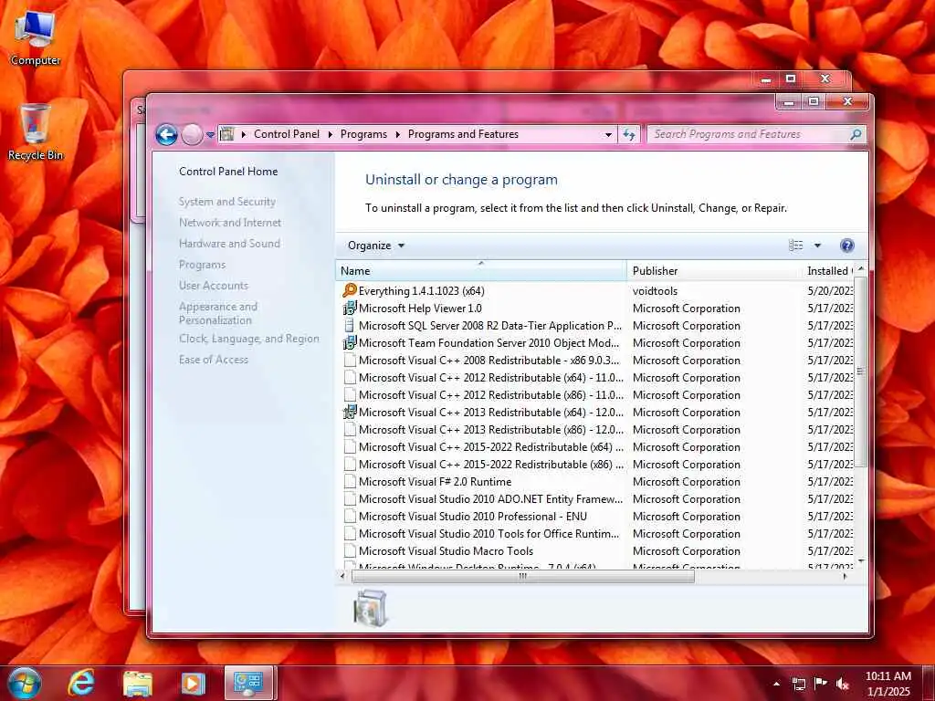
Task: Click the Microsoft SQL Server 2008 R2 icon
Action: 350,326
